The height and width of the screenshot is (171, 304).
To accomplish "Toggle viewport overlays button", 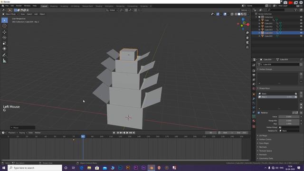I will [x=225, y=14].
